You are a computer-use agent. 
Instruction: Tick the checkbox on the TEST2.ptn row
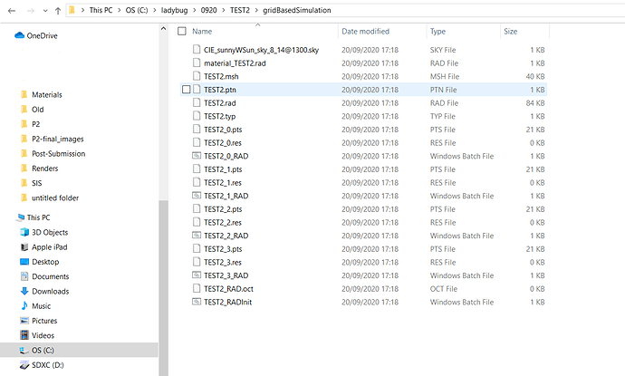pos(187,90)
